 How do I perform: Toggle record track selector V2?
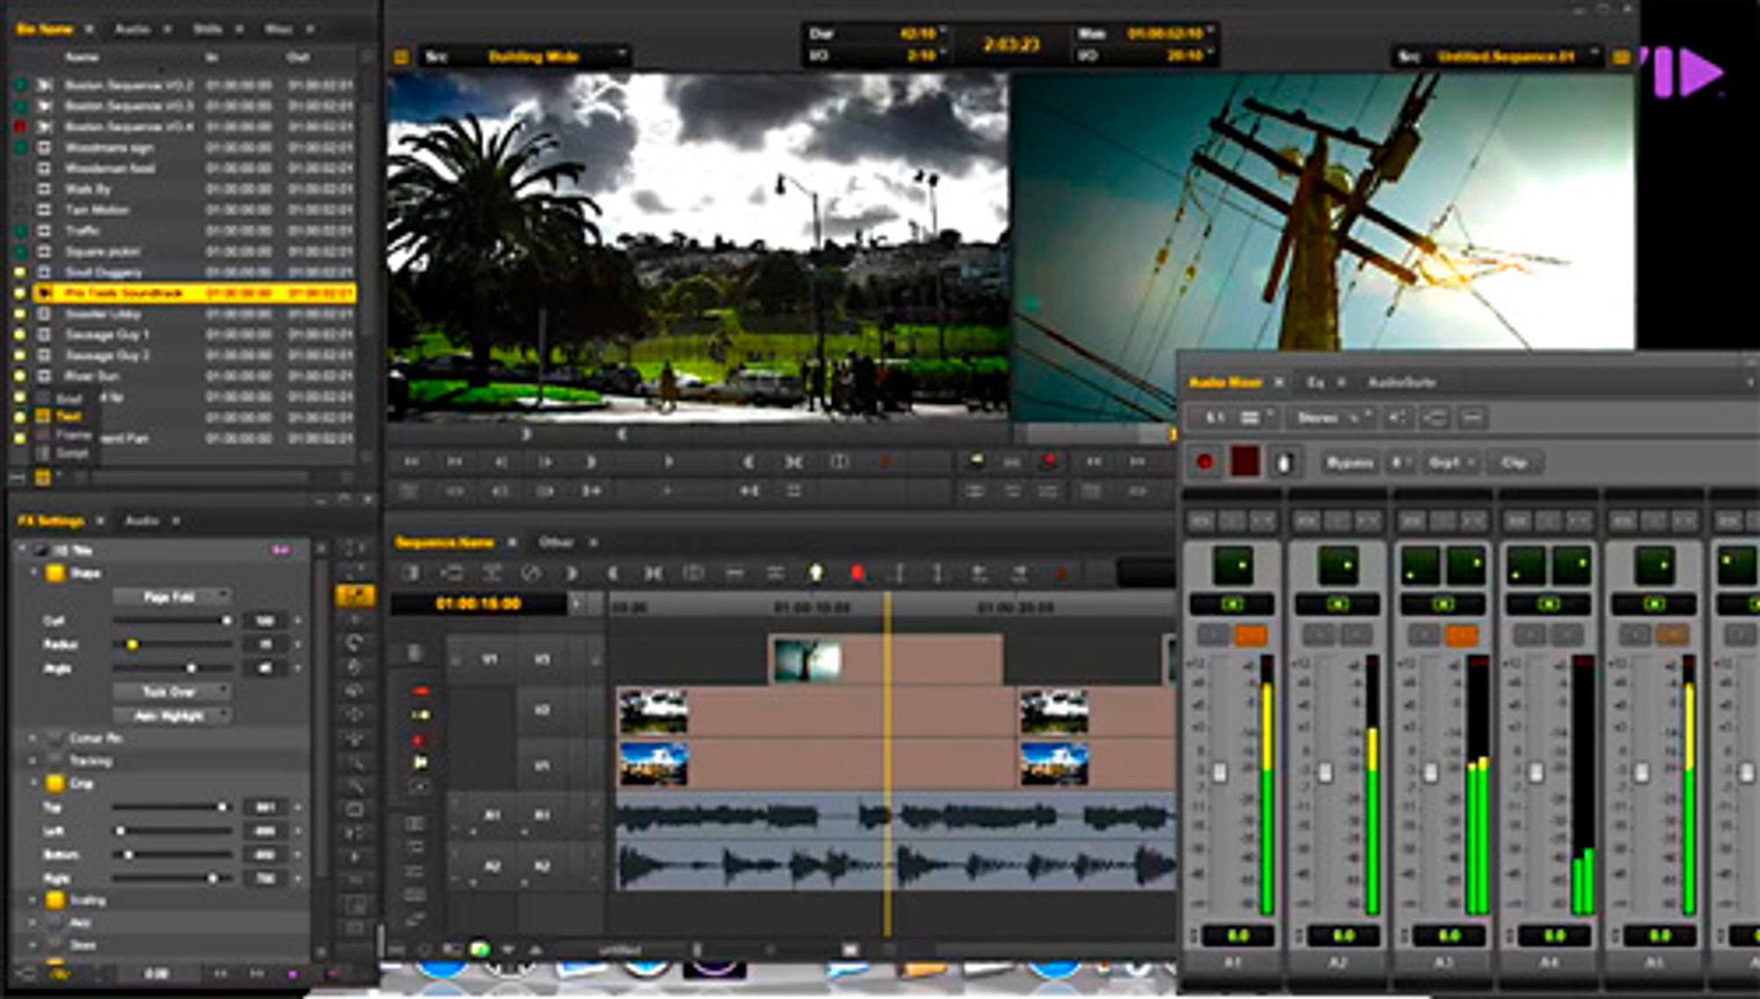[543, 710]
